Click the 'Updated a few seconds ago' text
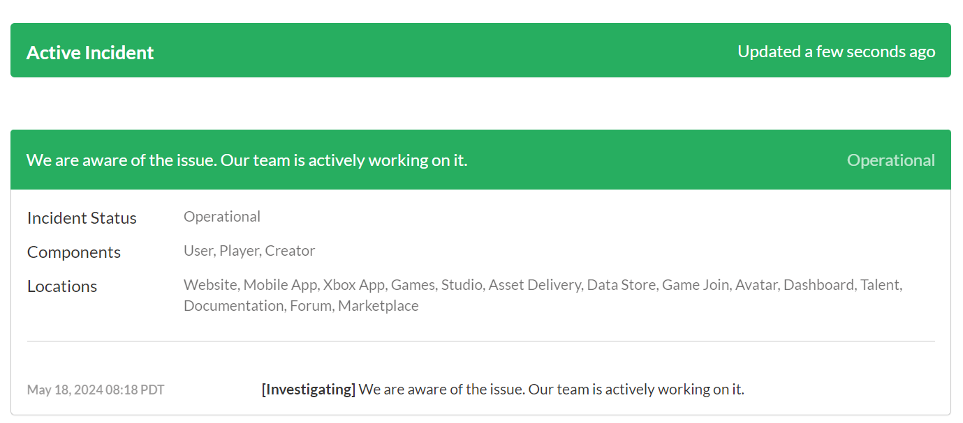This screenshot has height=423, width=963. 836,52
